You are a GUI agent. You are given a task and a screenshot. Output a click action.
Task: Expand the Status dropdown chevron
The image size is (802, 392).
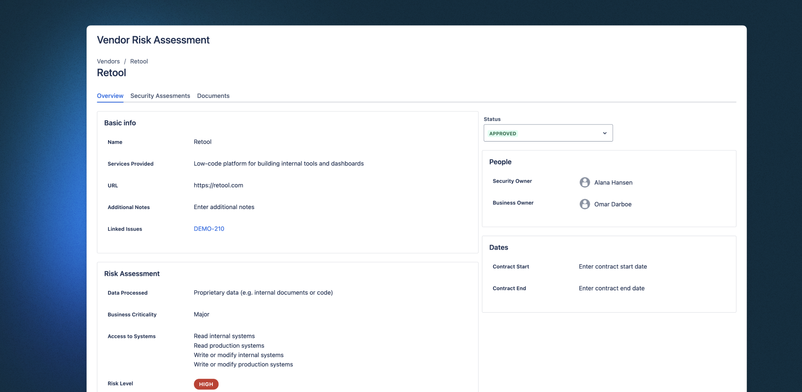tap(605, 133)
